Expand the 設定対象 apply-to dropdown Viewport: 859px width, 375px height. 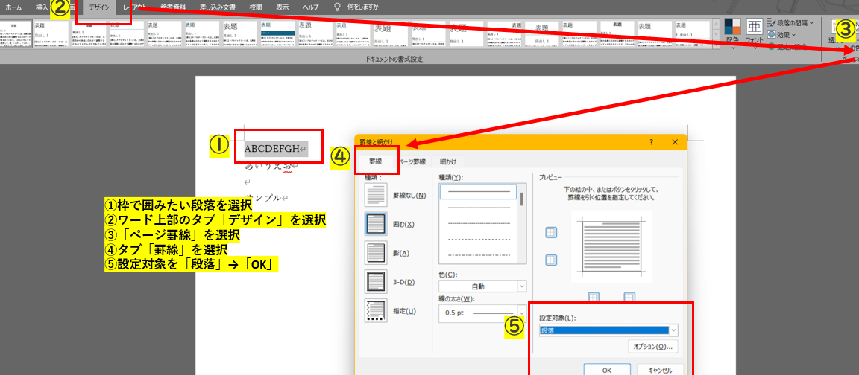[608, 330]
